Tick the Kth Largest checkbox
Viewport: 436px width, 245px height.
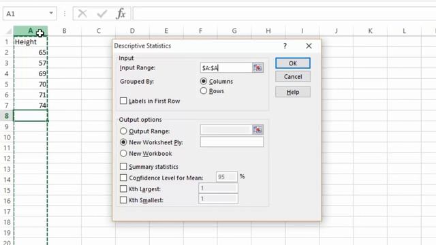coord(123,189)
